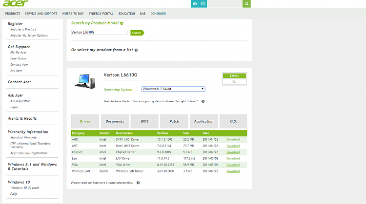
Task: Open ITW International Travelers Warranty link
Action: tap(30, 145)
